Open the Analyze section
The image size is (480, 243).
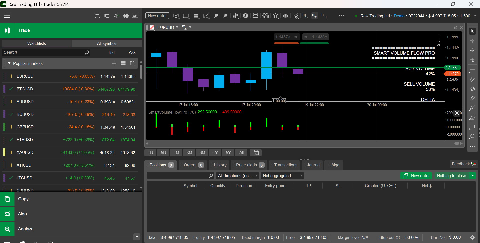click(x=71, y=229)
